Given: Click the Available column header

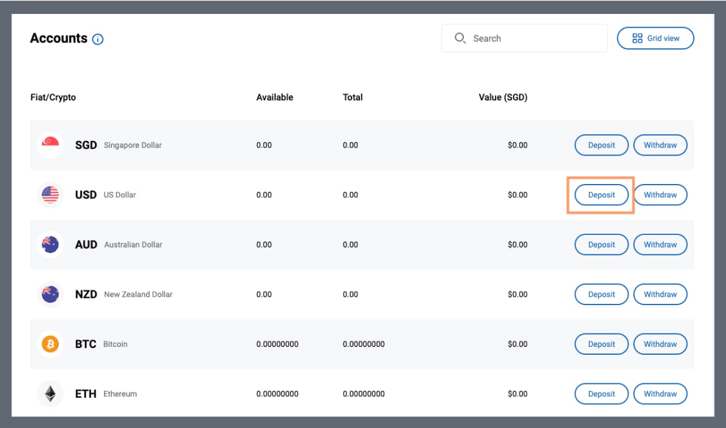Looking at the screenshot, I should point(275,97).
